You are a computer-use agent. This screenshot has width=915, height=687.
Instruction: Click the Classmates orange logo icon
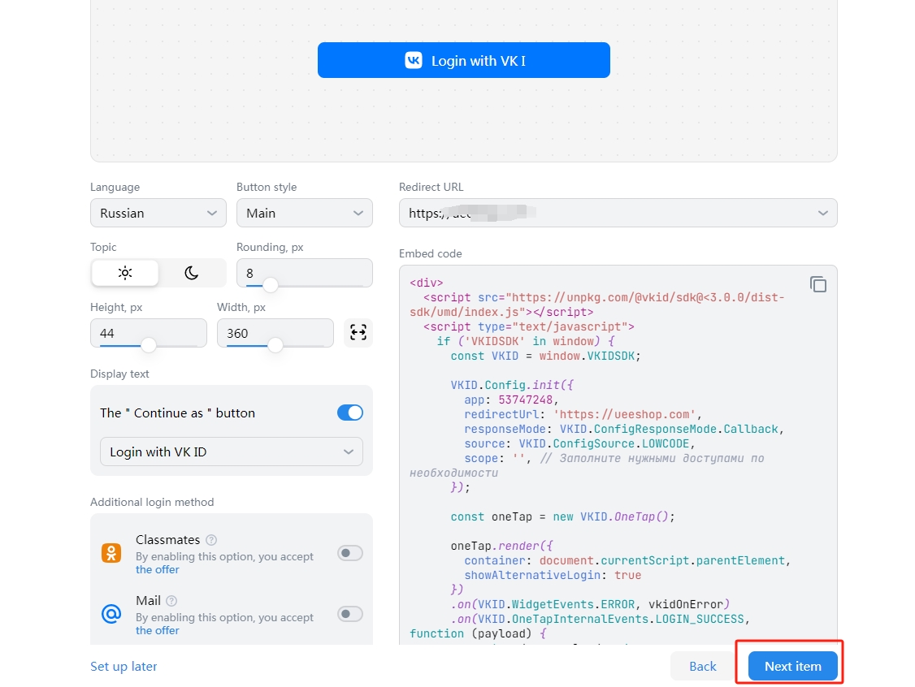(x=111, y=553)
